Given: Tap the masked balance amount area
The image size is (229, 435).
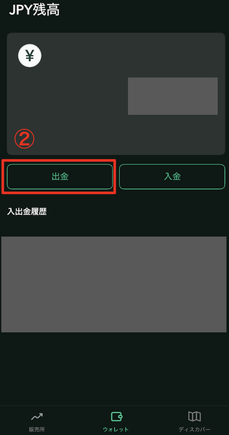Looking at the screenshot, I should click(x=173, y=96).
